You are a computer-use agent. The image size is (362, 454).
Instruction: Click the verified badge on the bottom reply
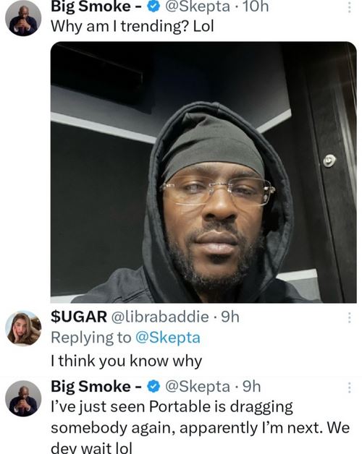tap(153, 386)
